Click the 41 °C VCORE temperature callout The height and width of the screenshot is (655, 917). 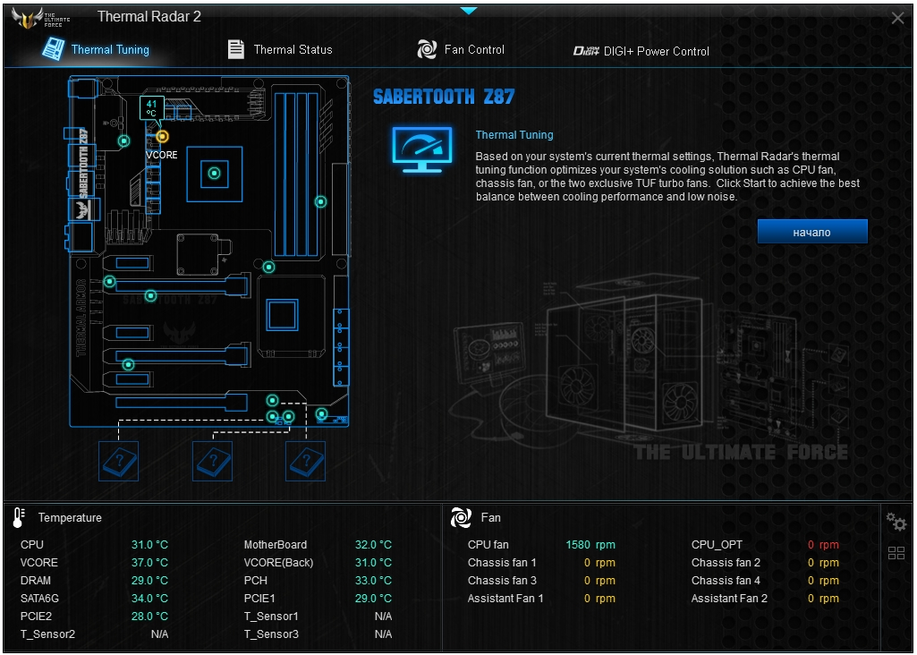coord(151,109)
